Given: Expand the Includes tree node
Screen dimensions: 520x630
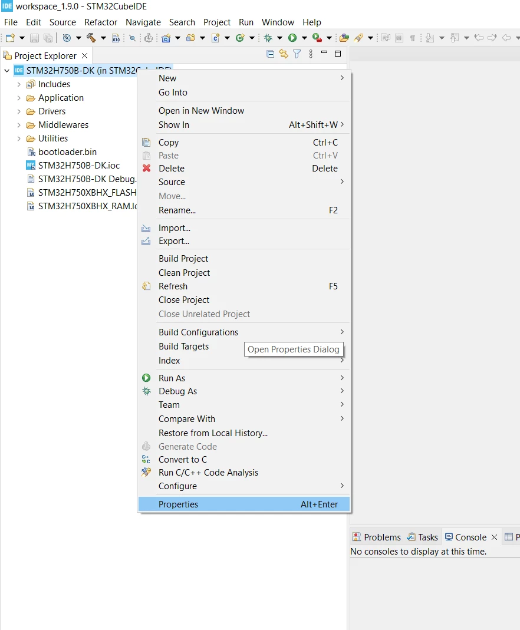Looking at the screenshot, I should click(18, 84).
